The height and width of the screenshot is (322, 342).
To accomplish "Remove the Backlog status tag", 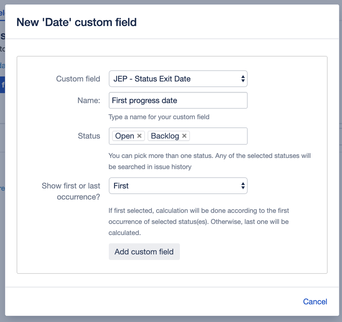I will 184,136.
